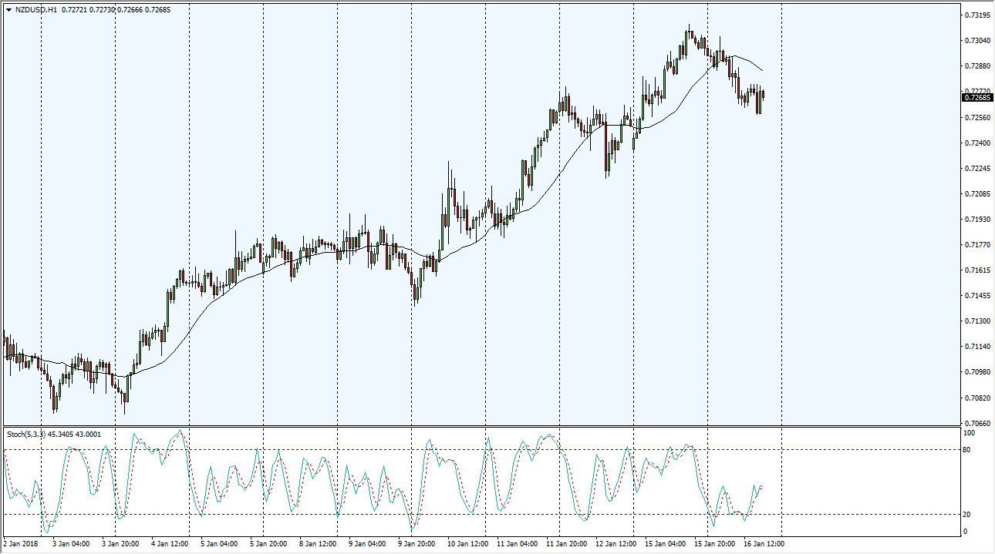Click the 0.70660 price axis label
Screen dimensions: 995x554
[x=976, y=423]
